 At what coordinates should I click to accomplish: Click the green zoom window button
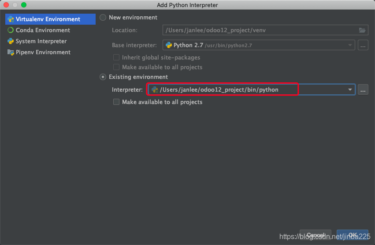(24, 5)
